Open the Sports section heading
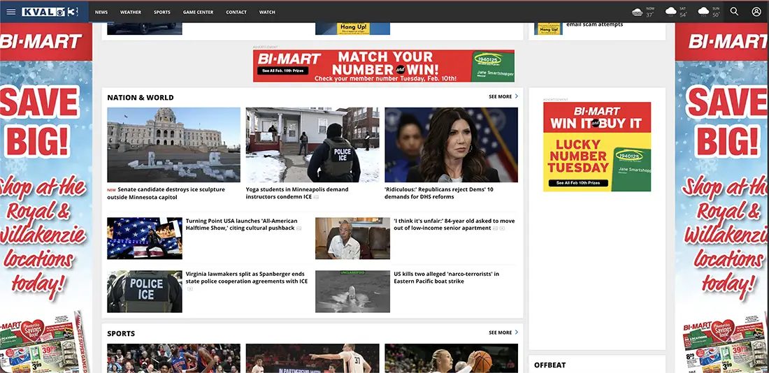Screen dimensions: 769x373 click(121, 333)
